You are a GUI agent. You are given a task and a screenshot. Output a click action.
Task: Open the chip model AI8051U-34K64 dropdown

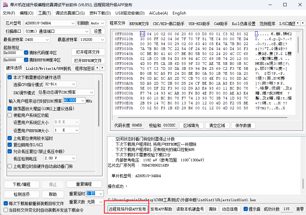point(50,23)
